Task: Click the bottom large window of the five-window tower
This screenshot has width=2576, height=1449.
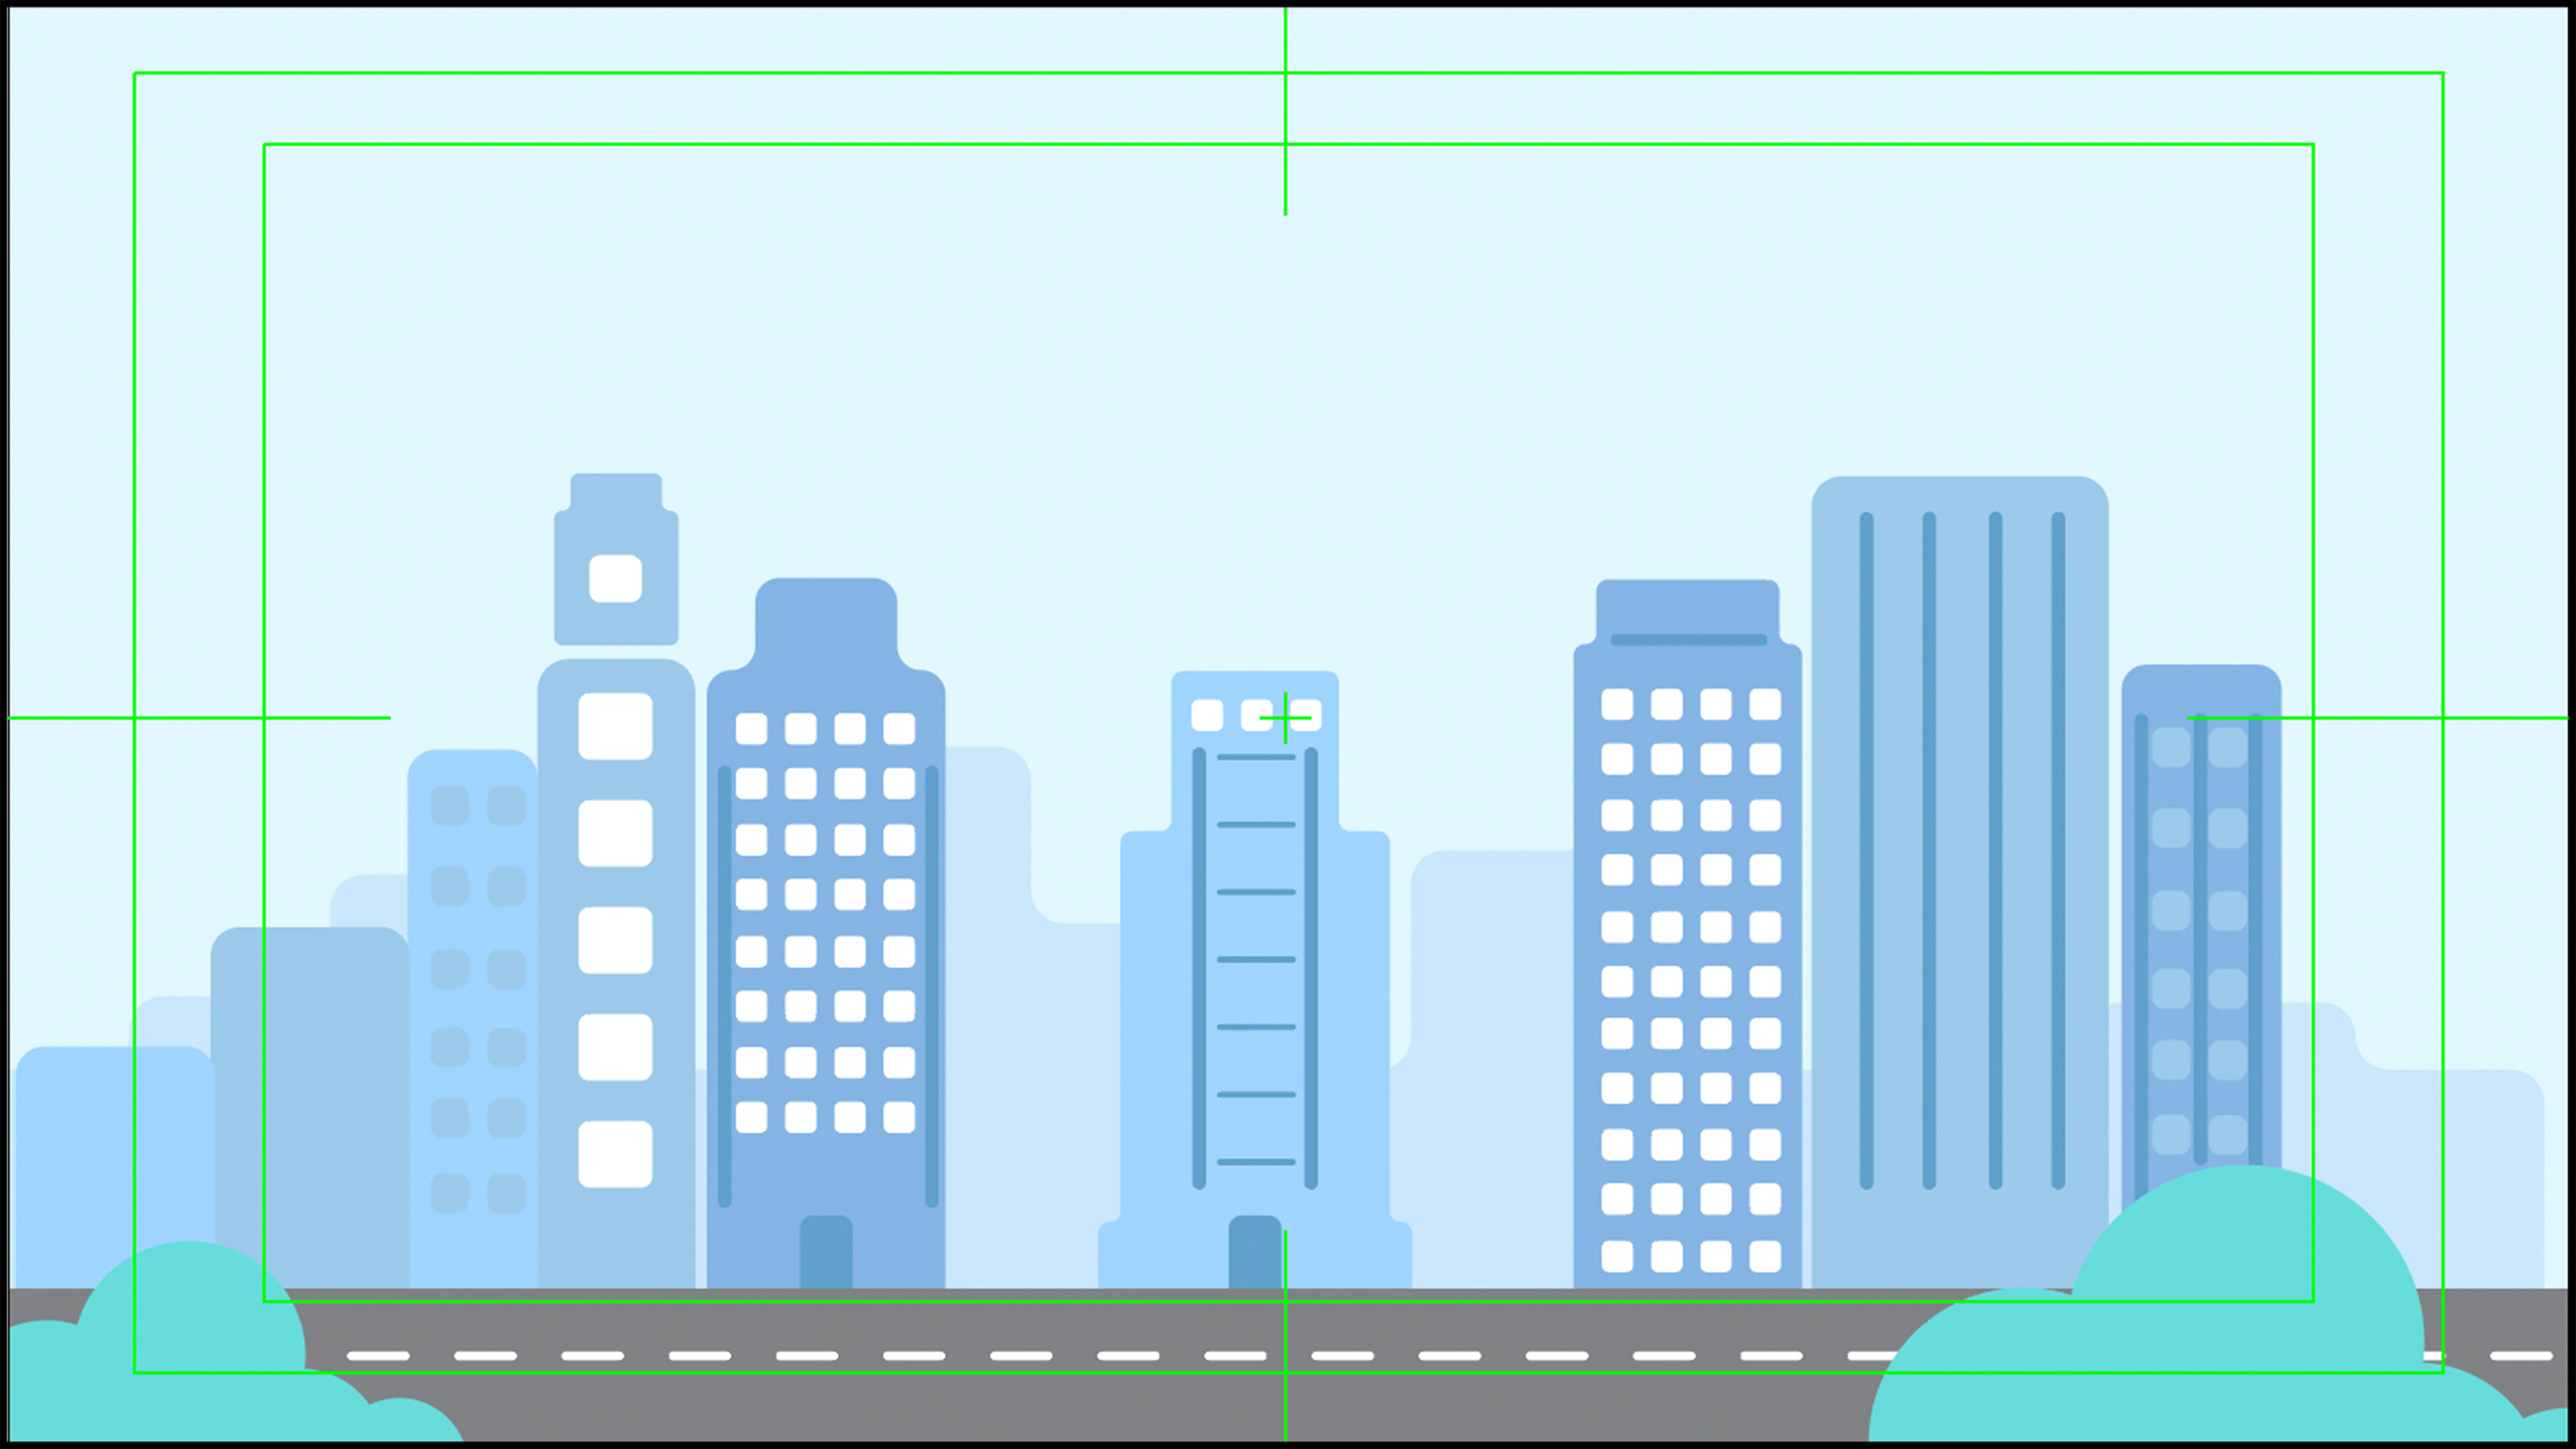Action: (x=615, y=1154)
